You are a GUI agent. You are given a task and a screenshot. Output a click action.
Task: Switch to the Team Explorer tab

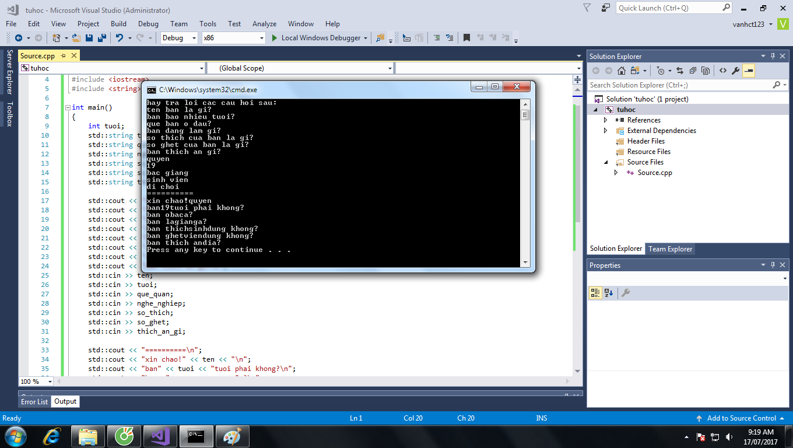(671, 249)
